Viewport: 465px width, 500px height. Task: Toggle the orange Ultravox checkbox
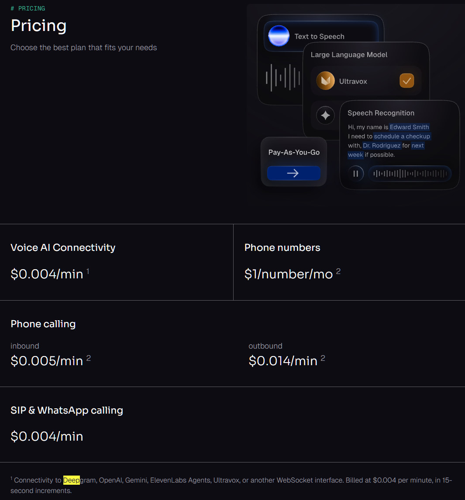(x=406, y=81)
